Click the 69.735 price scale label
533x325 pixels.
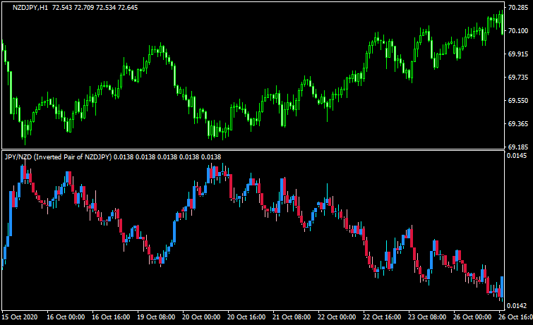[518, 77]
